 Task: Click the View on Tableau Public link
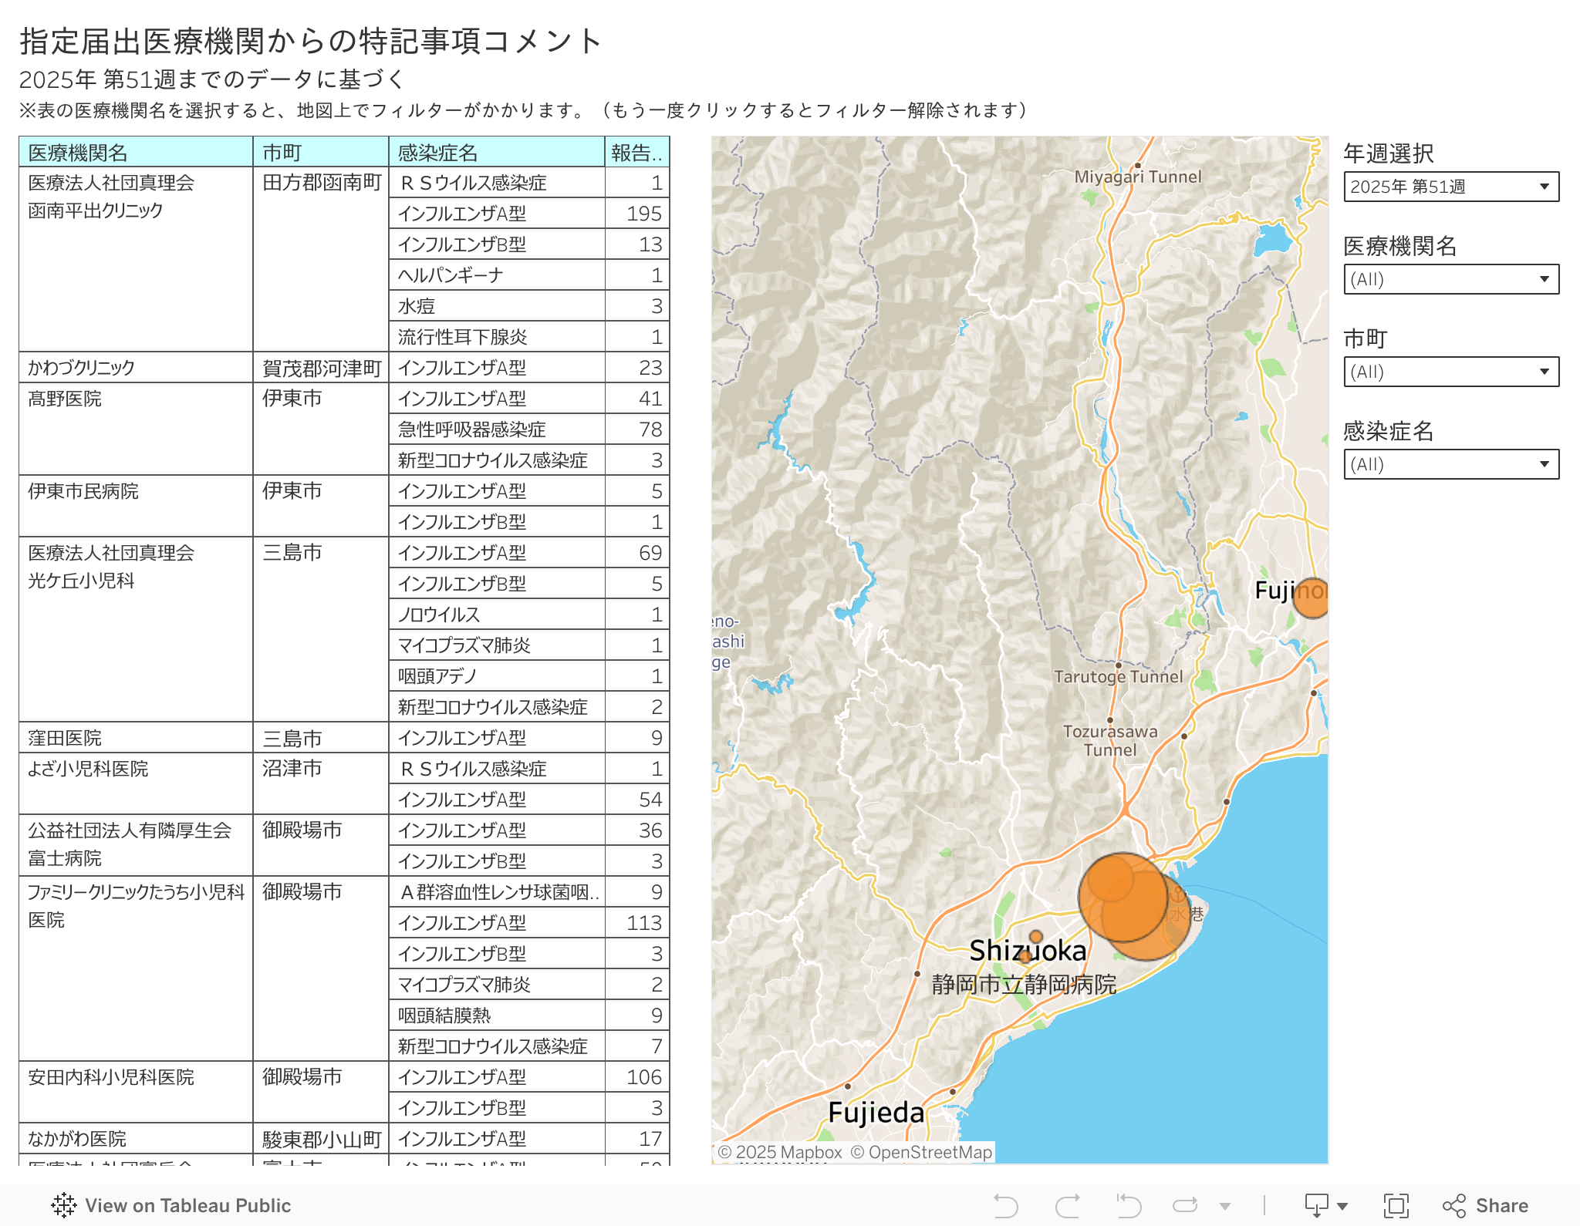[187, 1205]
